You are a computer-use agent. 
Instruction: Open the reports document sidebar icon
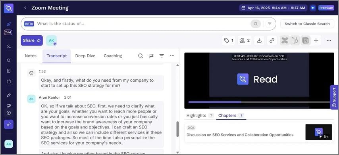tap(9, 71)
